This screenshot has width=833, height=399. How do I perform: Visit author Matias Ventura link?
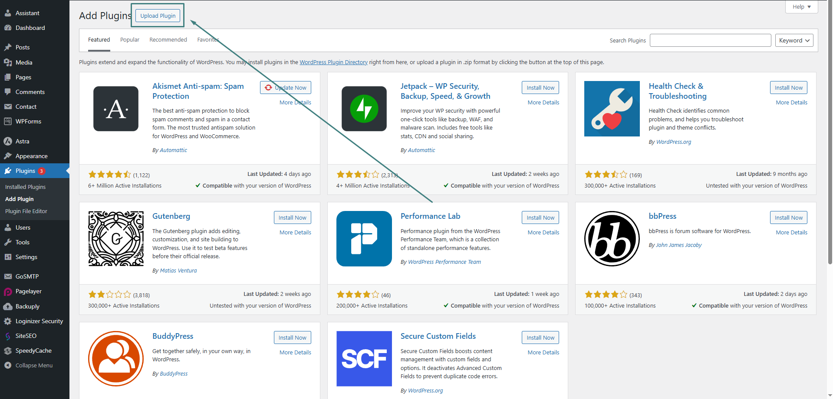click(x=178, y=271)
